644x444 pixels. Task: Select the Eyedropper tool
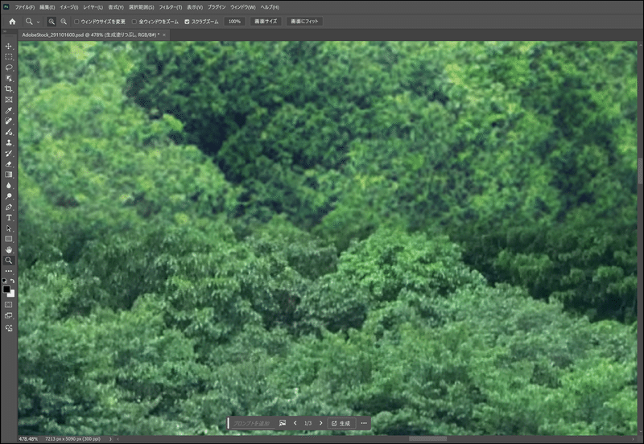9,110
